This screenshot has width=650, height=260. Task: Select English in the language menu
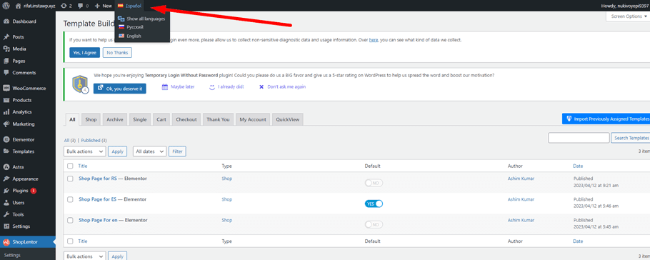pos(134,36)
